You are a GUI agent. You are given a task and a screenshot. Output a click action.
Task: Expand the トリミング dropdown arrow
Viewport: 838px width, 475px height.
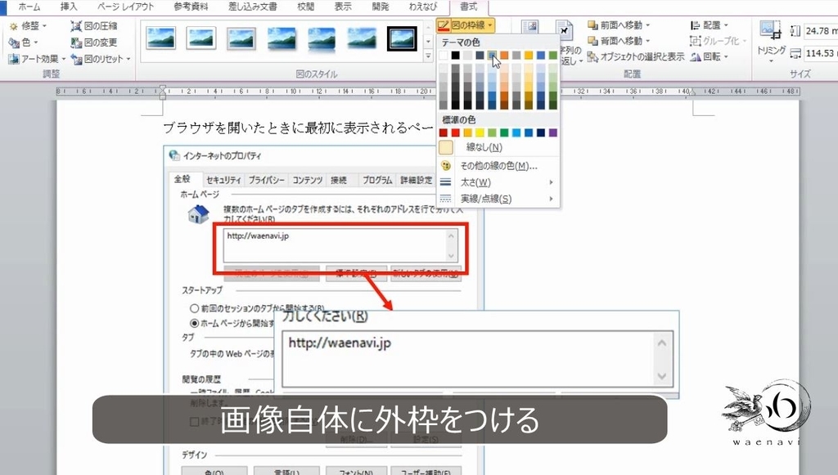pyautogui.click(x=771, y=61)
